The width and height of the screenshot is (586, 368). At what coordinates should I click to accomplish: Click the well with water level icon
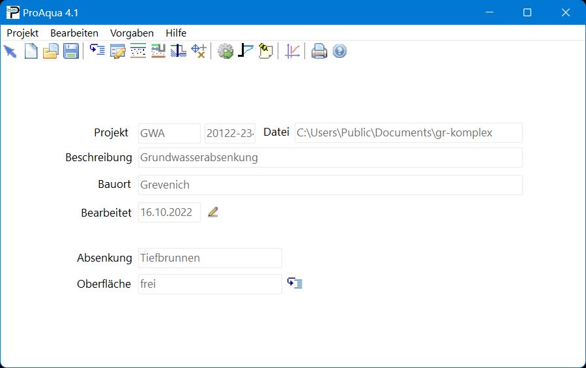point(178,52)
